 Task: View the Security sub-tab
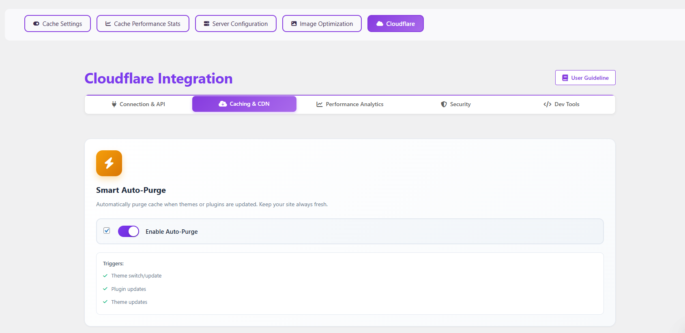[x=456, y=104]
